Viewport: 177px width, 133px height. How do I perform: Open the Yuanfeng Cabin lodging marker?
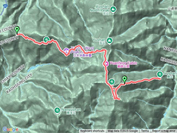click(106, 64)
